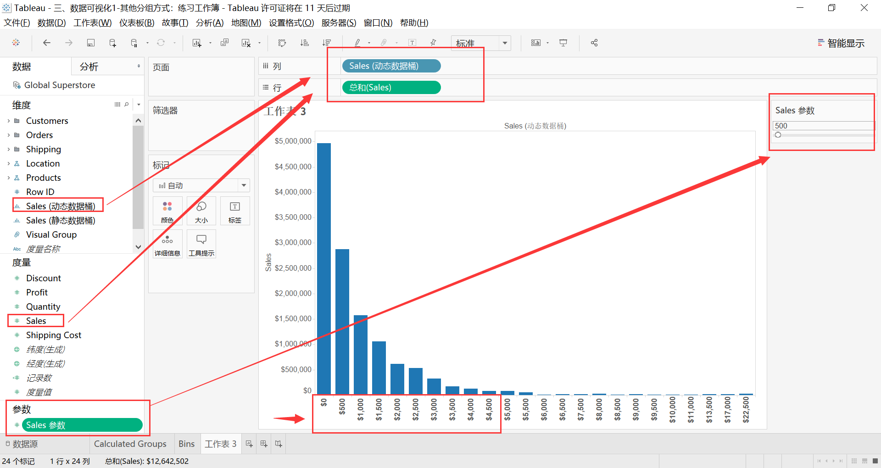Click the new worksheet tab icon at bottom
881x468 pixels.
(249, 444)
